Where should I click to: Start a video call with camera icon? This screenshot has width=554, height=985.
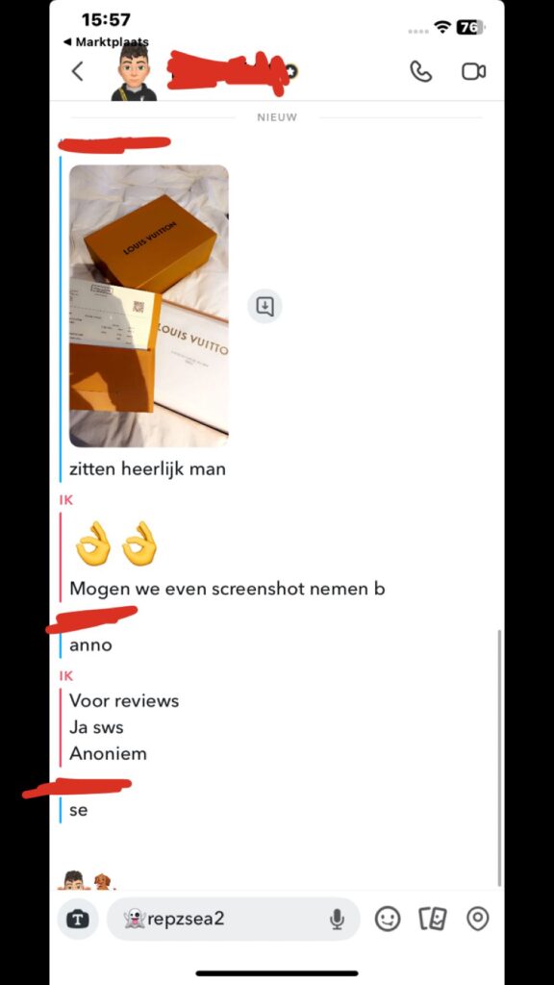(473, 71)
